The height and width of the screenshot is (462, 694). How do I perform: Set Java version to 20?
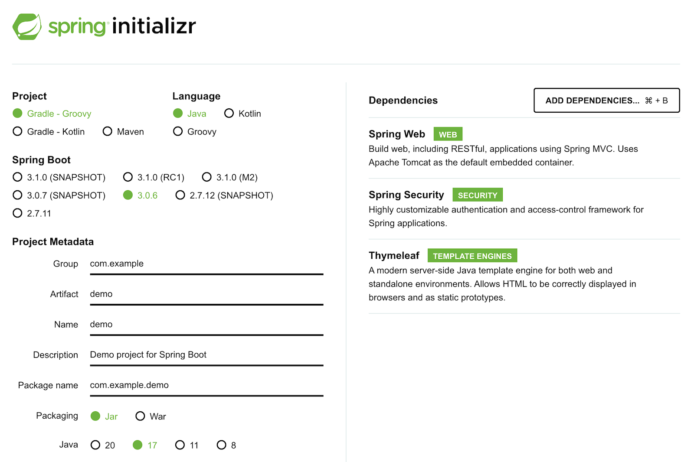pos(95,445)
